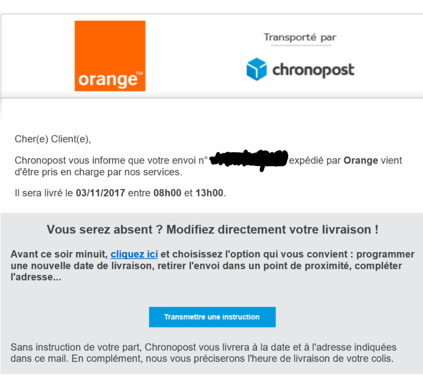This screenshot has width=423, height=384.
Task: Click the orange Orange brand logo
Action: coord(110,56)
